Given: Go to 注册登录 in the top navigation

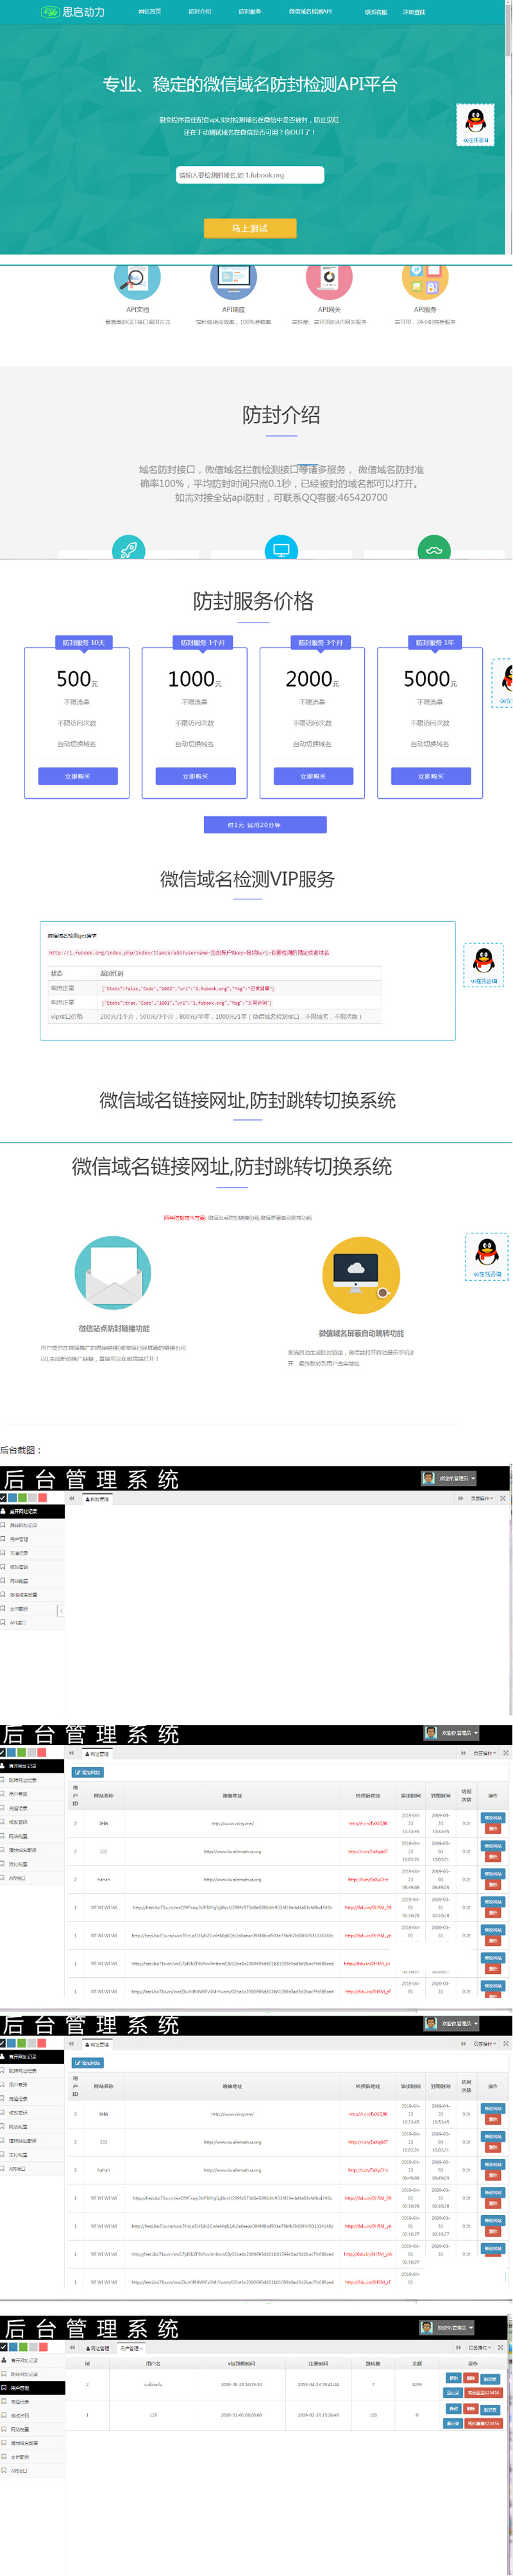Looking at the screenshot, I should [413, 12].
